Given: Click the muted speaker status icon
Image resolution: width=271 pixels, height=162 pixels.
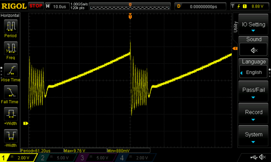Looking at the screenshot, I should 262,157.
